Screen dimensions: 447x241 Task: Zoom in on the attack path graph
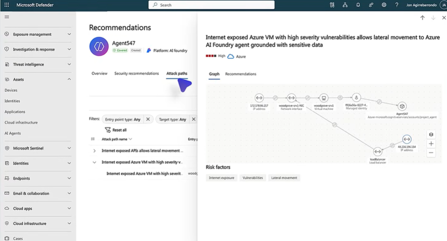[431, 144]
